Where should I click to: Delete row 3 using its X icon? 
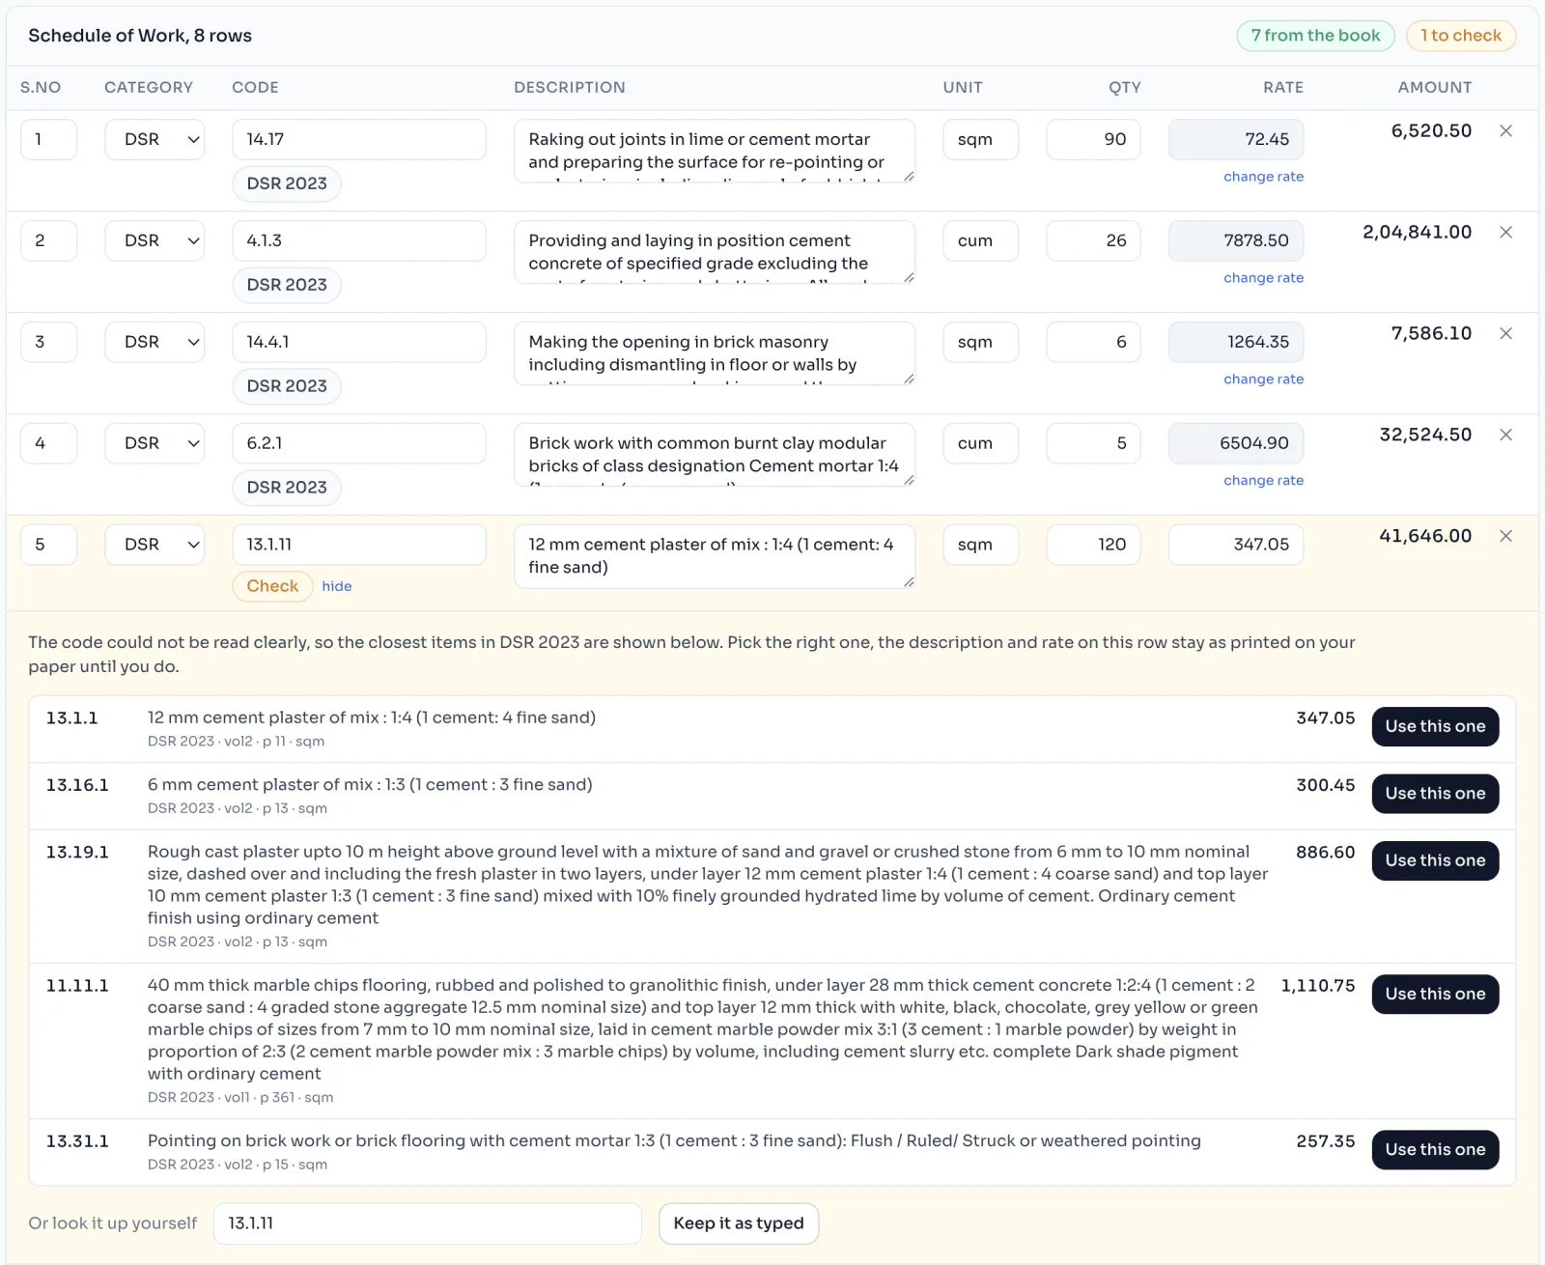pyautogui.click(x=1505, y=334)
